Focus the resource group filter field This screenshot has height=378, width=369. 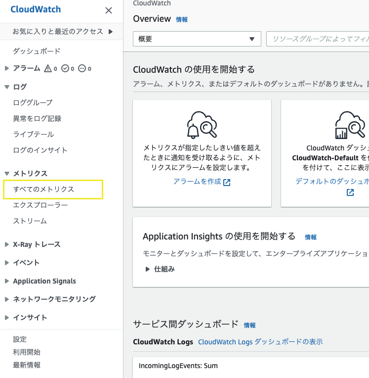(318, 39)
